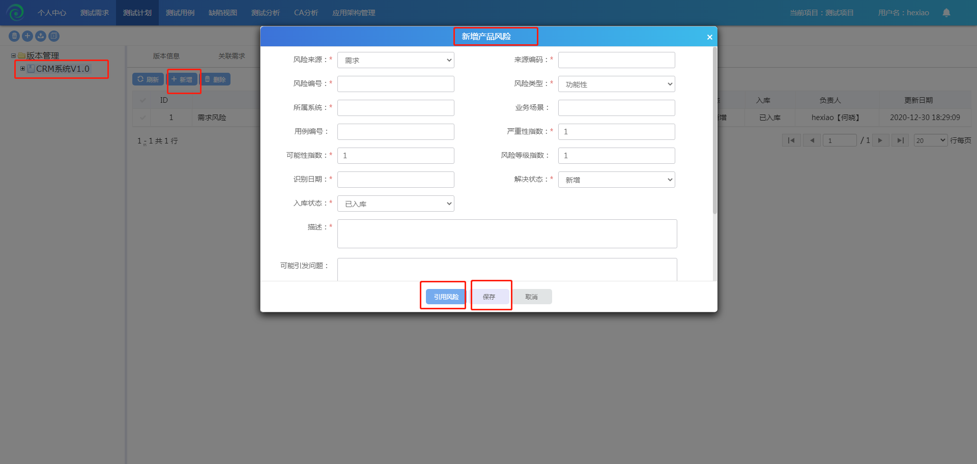The width and height of the screenshot is (977, 464).
Task: Tick the checkbox for the 需求风险 row
Action: tap(143, 118)
